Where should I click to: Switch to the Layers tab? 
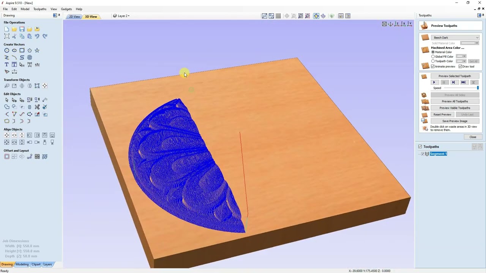pyautogui.click(x=47, y=264)
